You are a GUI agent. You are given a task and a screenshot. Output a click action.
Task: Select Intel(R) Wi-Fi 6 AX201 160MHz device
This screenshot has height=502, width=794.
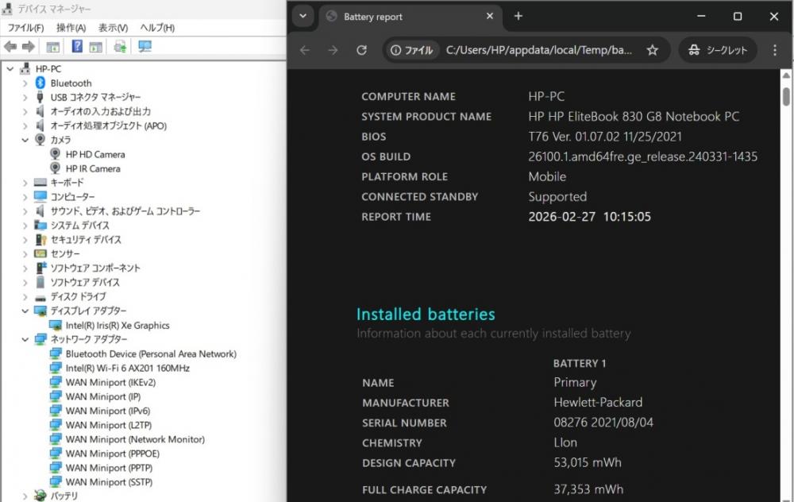pos(127,368)
